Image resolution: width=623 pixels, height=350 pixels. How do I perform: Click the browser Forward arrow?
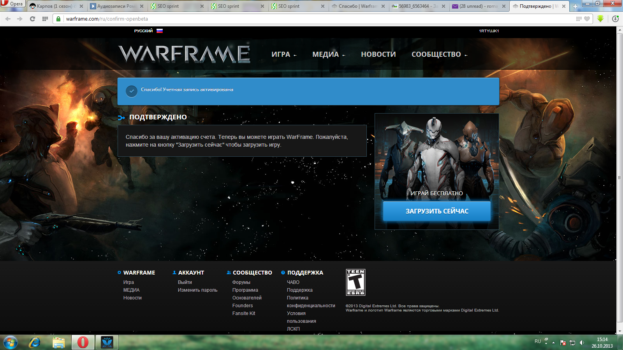point(20,19)
